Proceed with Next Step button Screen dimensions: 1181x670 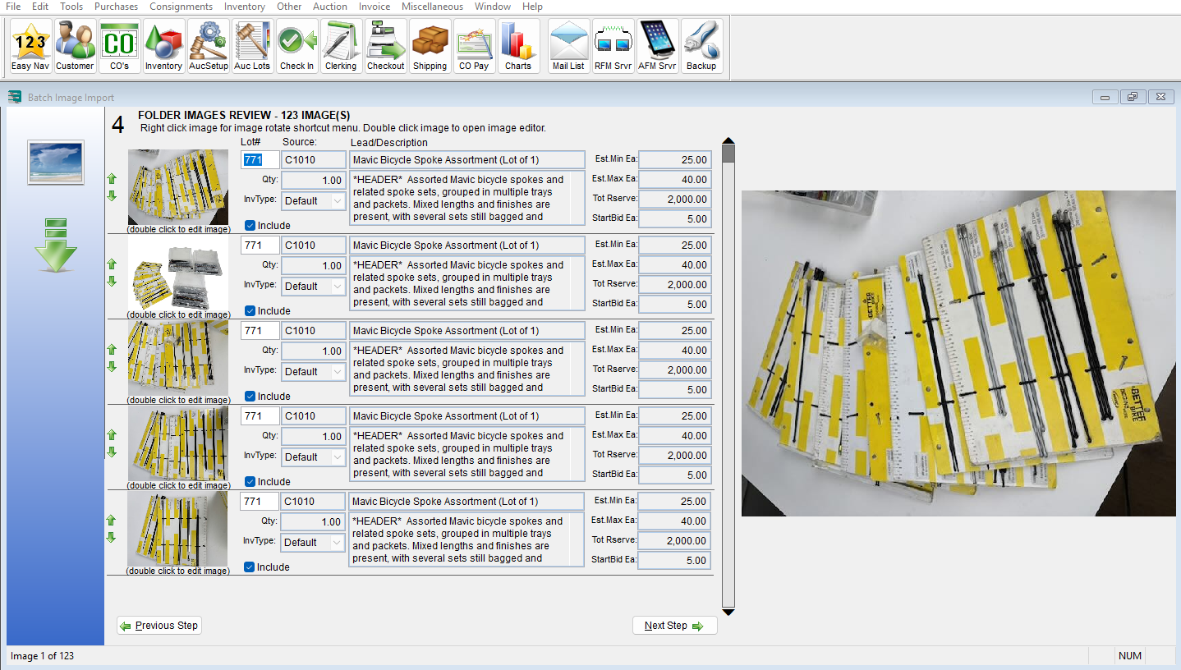point(675,626)
